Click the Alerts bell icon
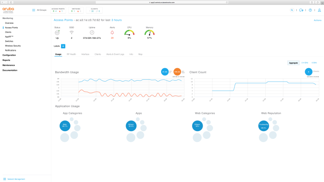The image size is (324, 182). pos(112,32)
